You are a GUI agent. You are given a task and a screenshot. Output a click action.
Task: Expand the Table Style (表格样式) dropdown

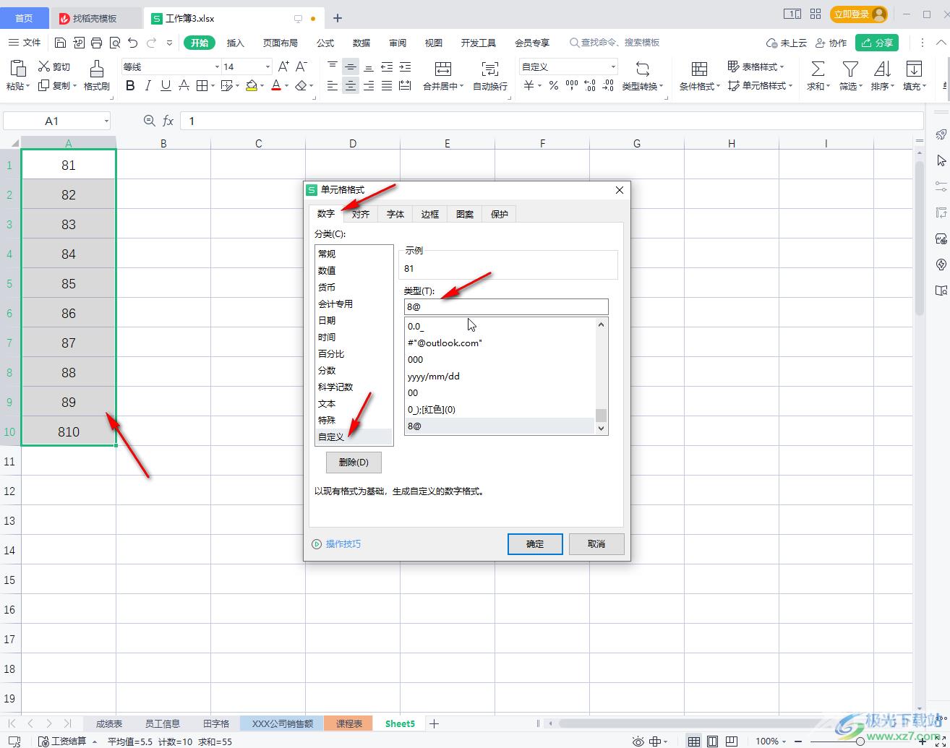782,66
